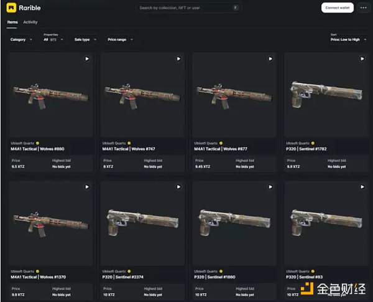Play the M4A1 Tactical Wolves #747 preview
Image resolution: width=373 pixels, height=302 pixels.
pyautogui.click(x=178, y=59)
